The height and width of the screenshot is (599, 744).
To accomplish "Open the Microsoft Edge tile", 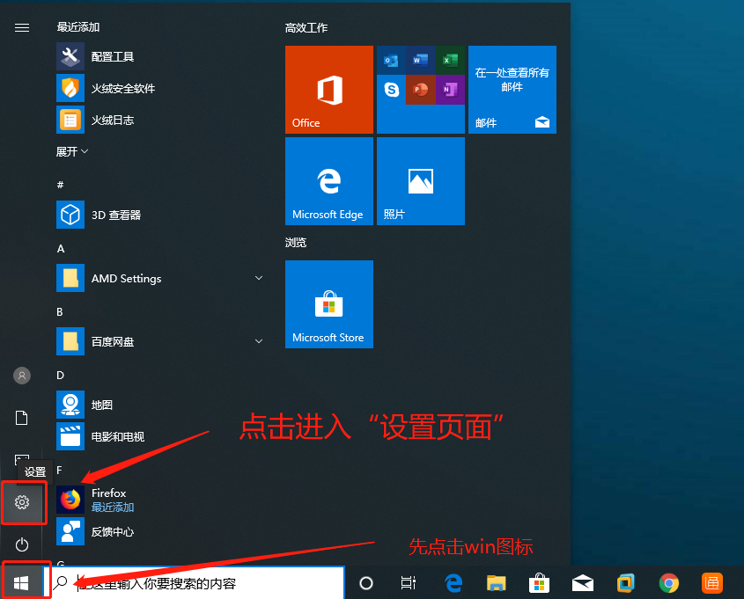I will point(328,181).
